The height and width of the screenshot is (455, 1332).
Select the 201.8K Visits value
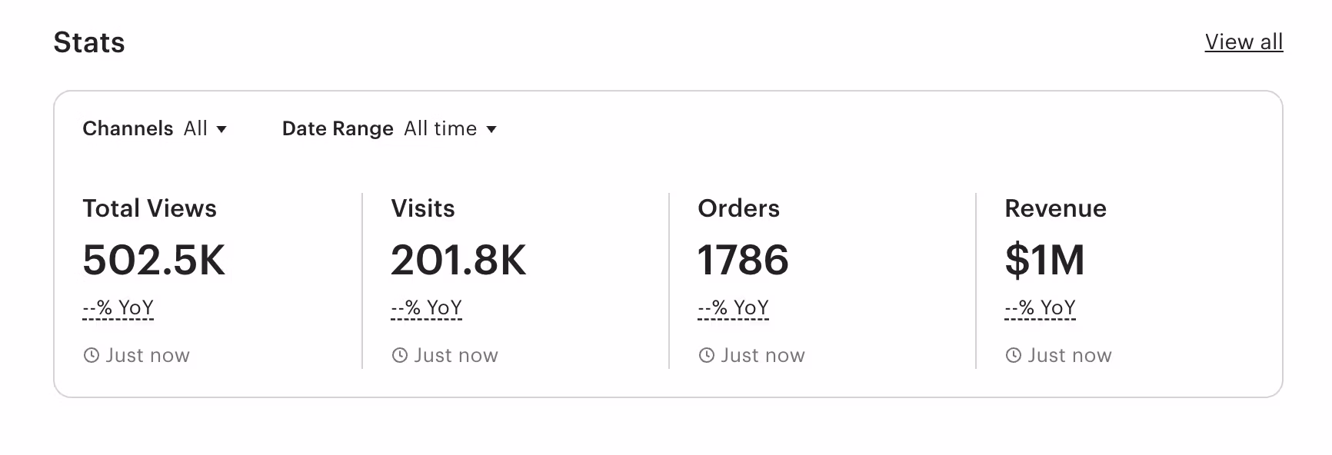pos(458,261)
